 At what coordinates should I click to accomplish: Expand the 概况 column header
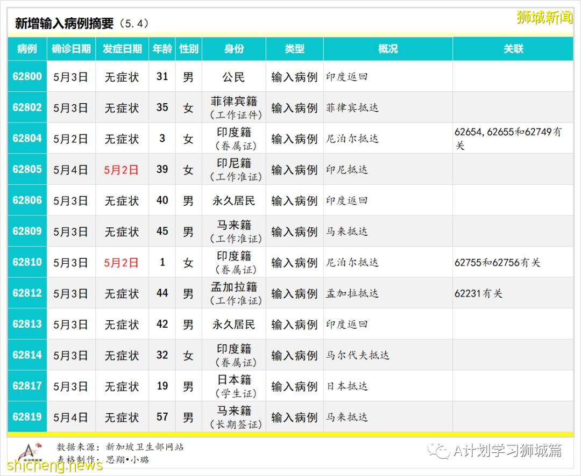click(x=388, y=48)
